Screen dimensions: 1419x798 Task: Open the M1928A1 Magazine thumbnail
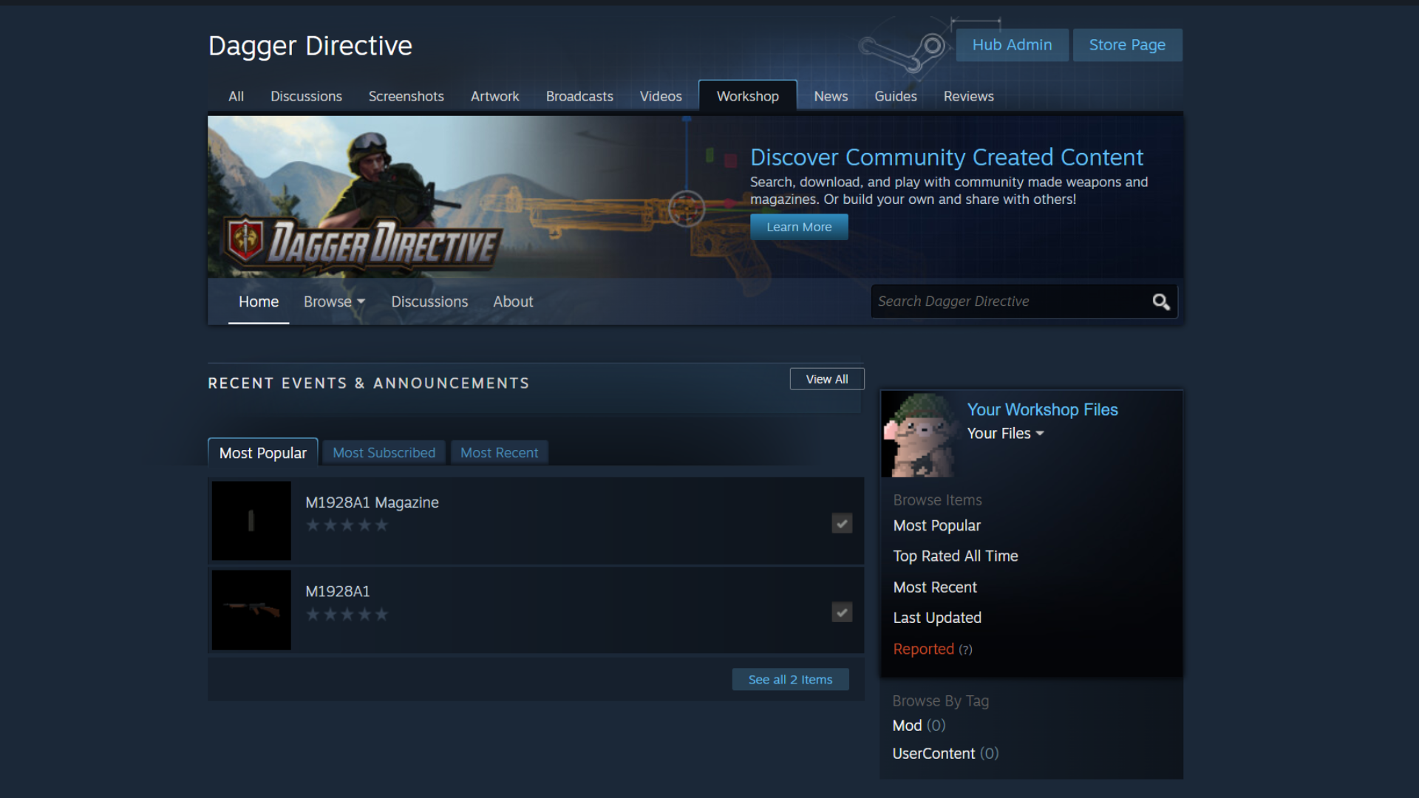point(251,521)
